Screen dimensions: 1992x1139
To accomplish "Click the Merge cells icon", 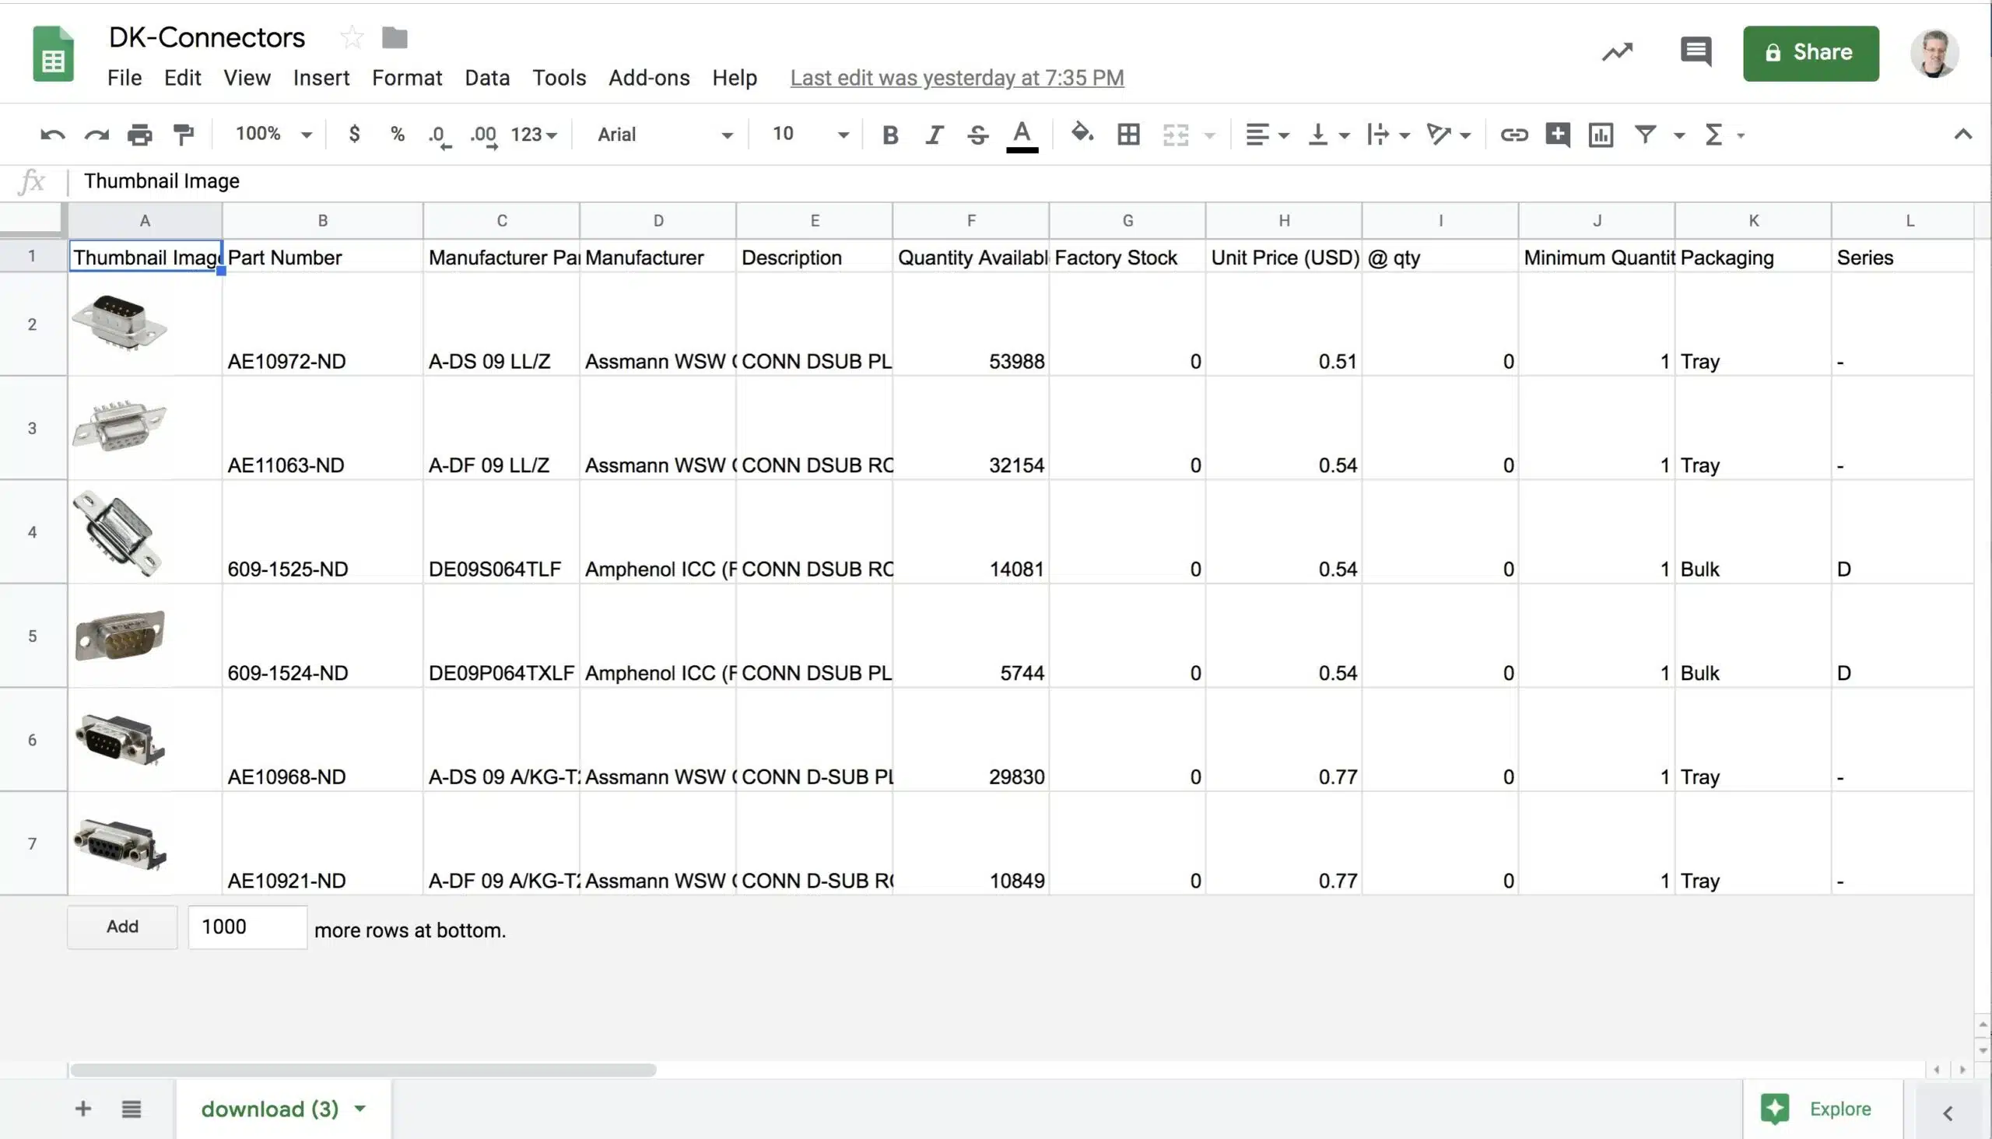I will (1175, 135).
